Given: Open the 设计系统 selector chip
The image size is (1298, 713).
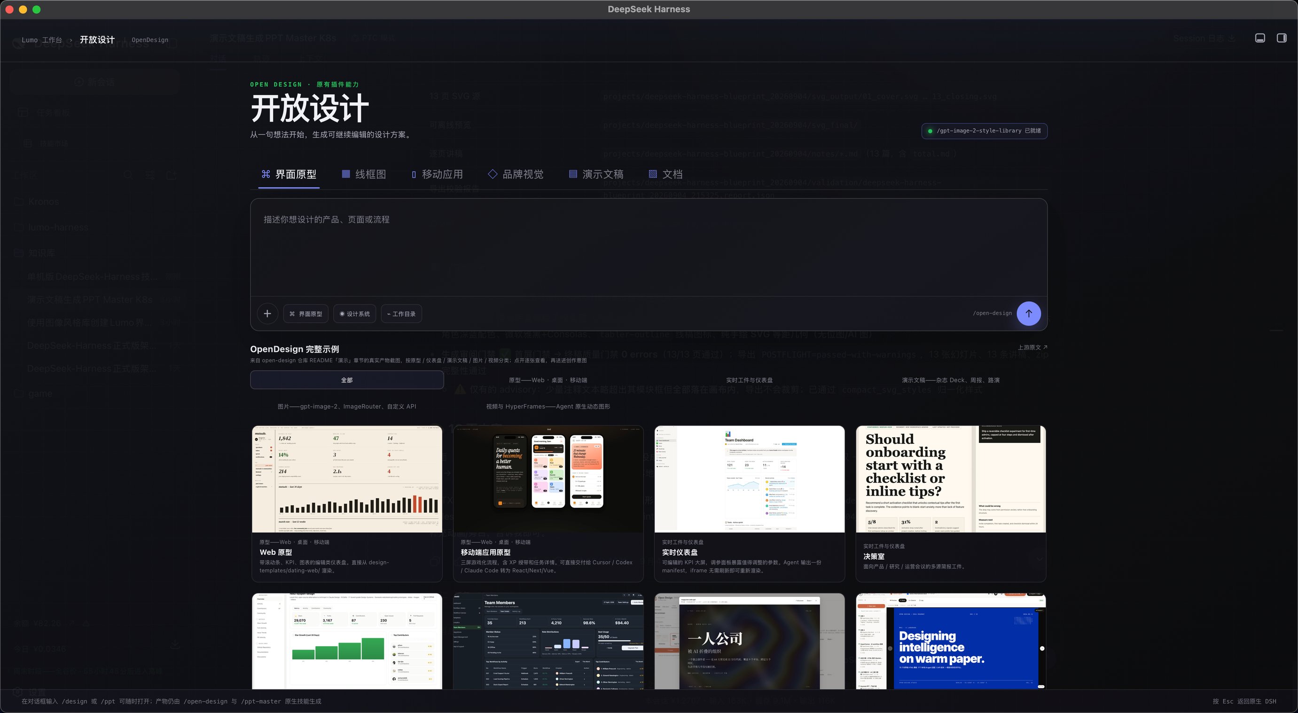Looking at the screenshot, I should [x=355, y=314].
